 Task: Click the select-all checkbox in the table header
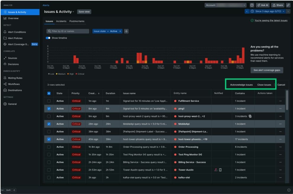(x=49, y=93)
